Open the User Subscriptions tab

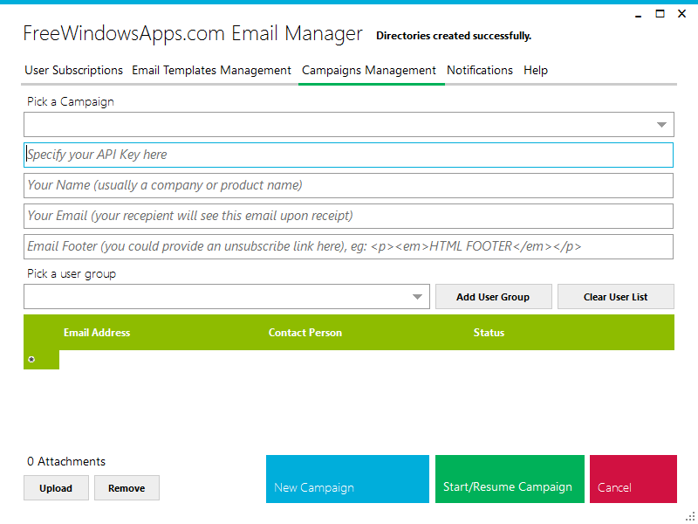coord(73,71)
